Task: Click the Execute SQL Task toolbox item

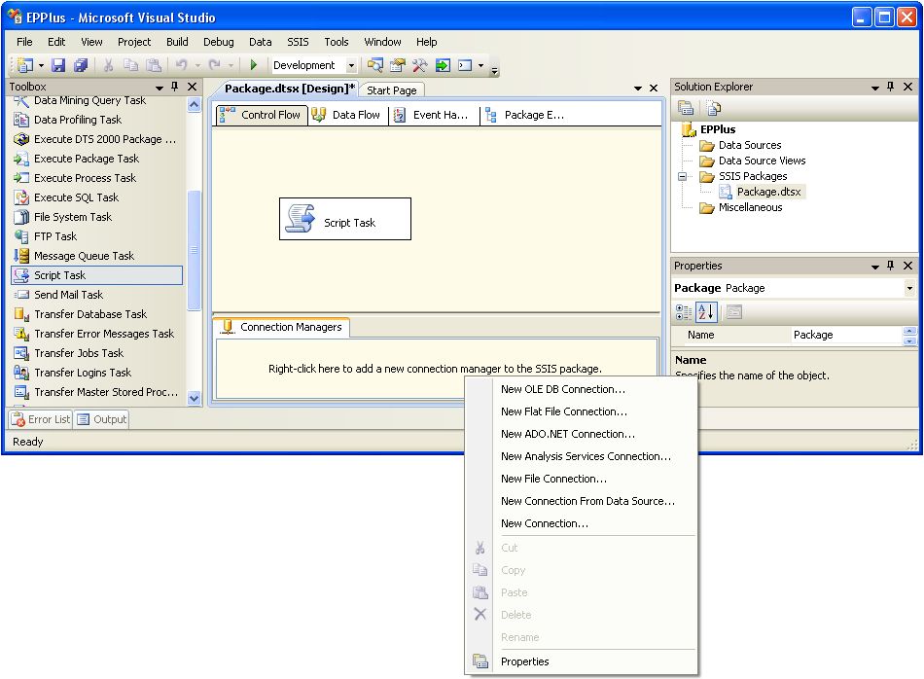Action: coord(76,197)
